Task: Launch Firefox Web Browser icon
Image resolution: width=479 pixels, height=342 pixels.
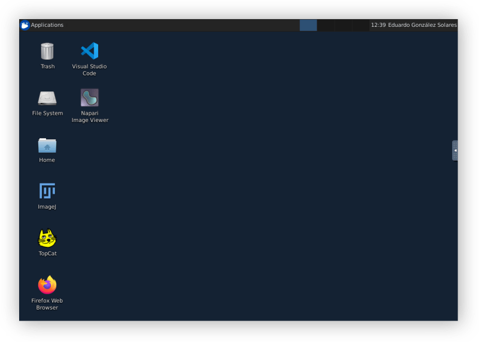Action: [47, 285]
